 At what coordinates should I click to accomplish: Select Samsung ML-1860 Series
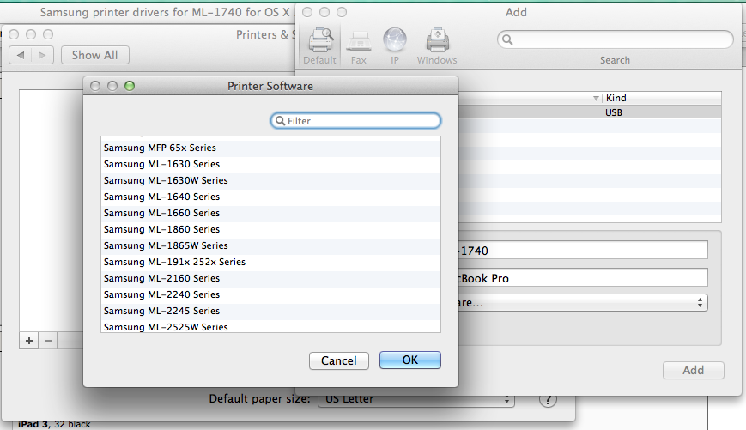270,229
